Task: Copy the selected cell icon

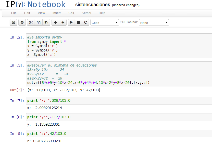Action: [39, 22]
